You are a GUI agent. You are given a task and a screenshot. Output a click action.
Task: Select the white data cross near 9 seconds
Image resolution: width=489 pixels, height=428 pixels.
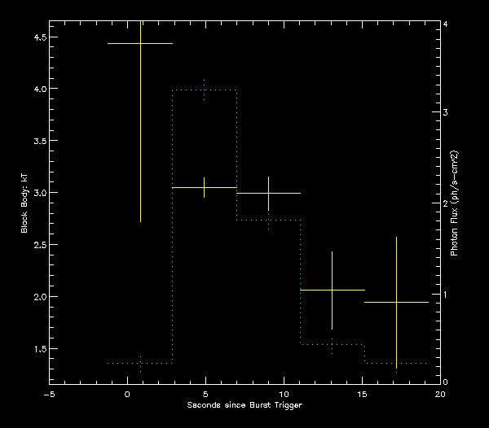click(268, 193)
